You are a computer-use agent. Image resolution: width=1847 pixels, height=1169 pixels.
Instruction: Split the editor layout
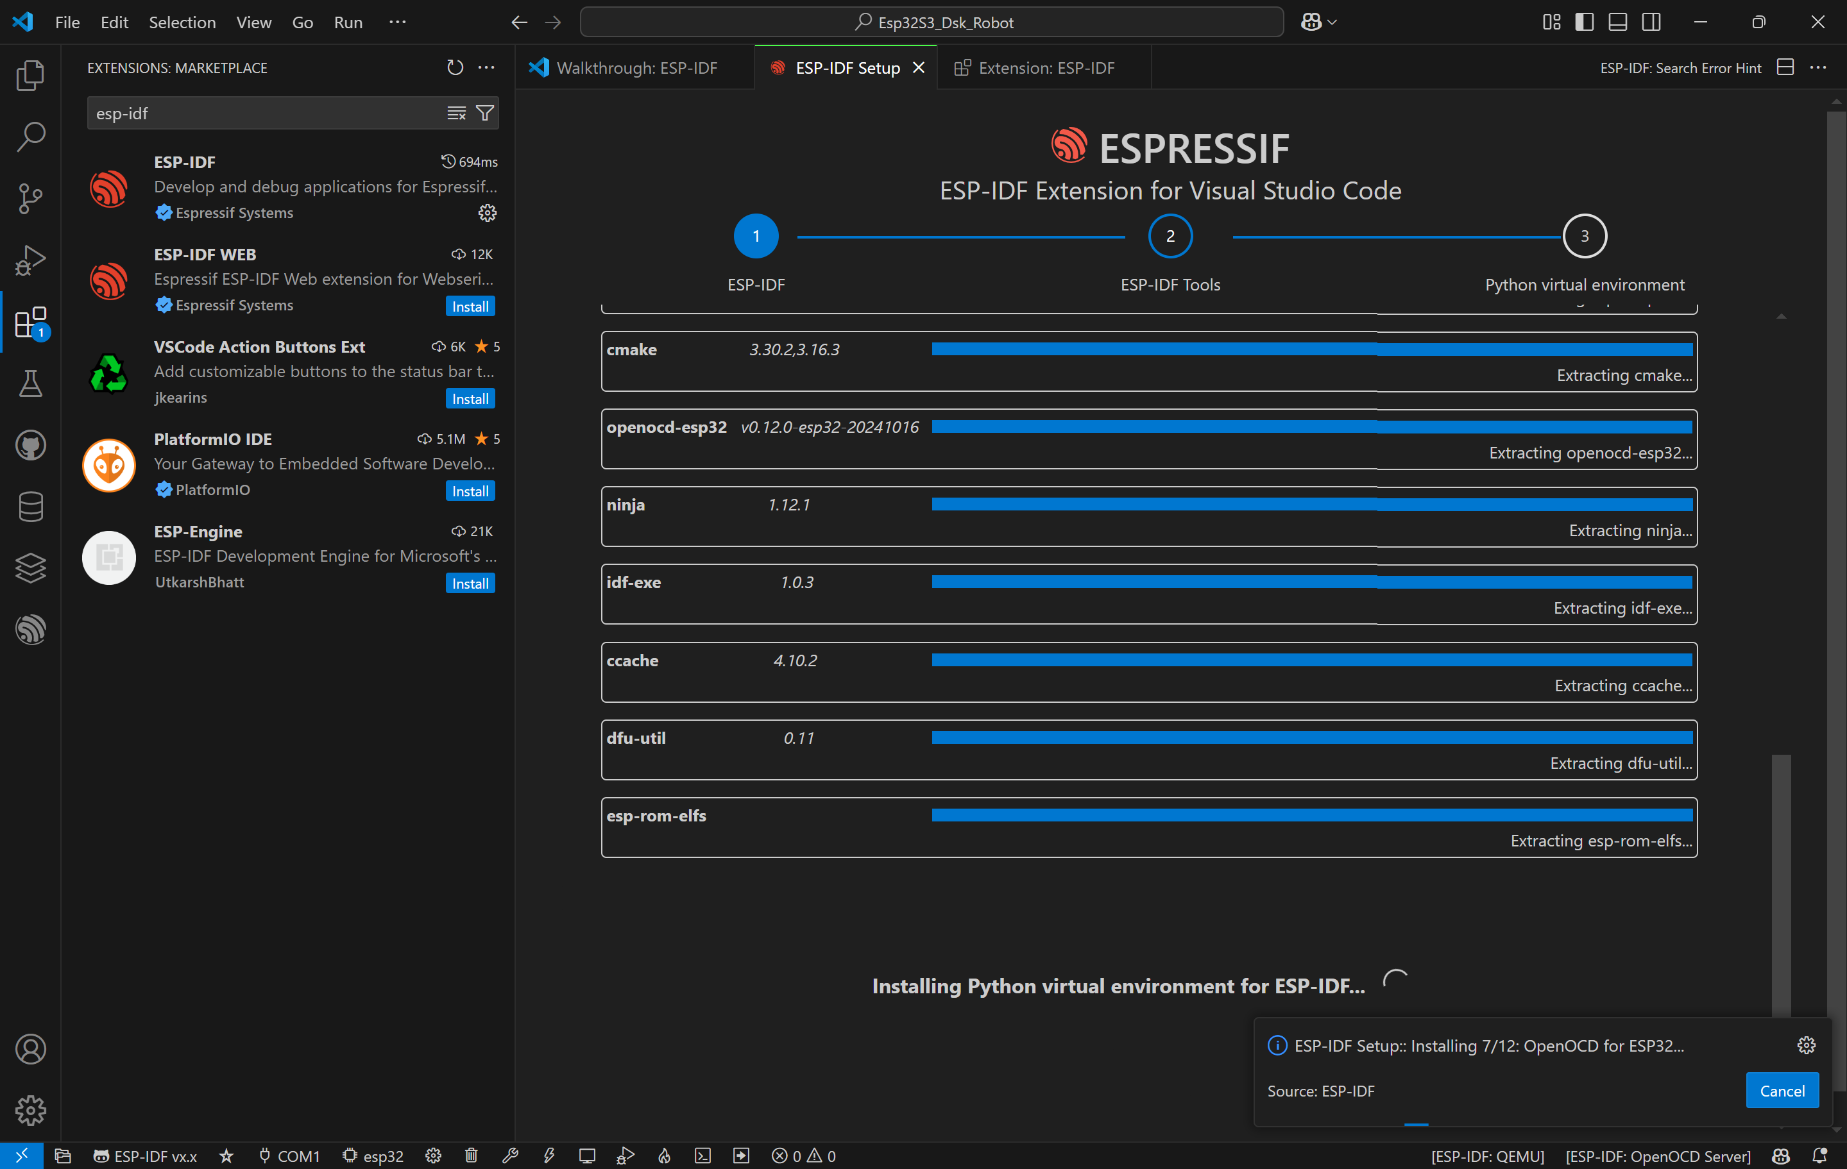pos(1785,67)
